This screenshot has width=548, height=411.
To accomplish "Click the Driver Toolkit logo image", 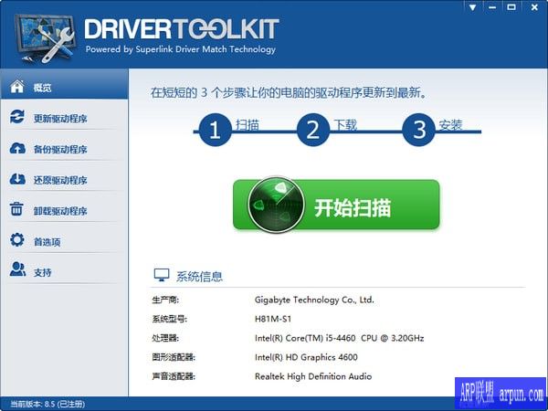I will pyautogui.click(x=45, y=37).
